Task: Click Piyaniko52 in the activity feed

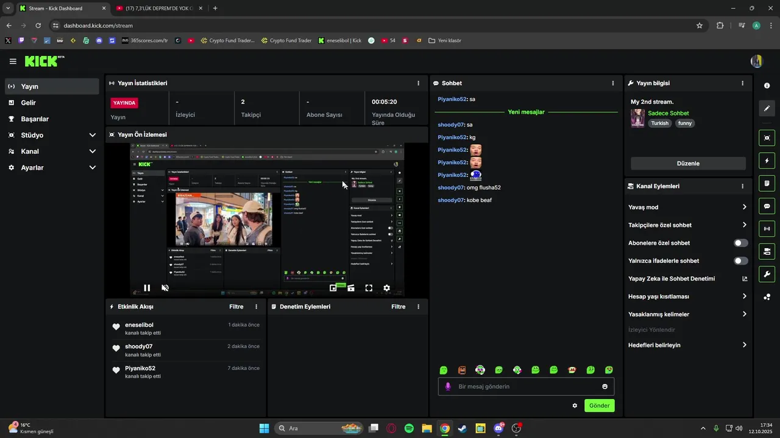Action: 140,369
